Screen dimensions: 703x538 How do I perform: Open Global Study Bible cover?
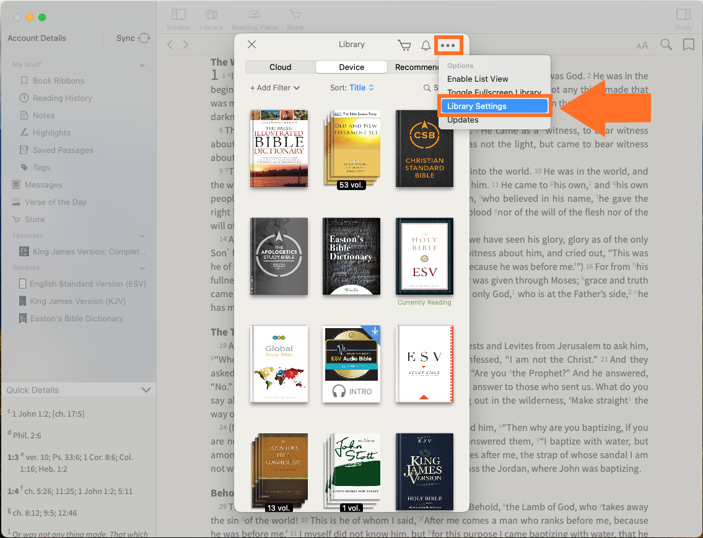(279, 364)
